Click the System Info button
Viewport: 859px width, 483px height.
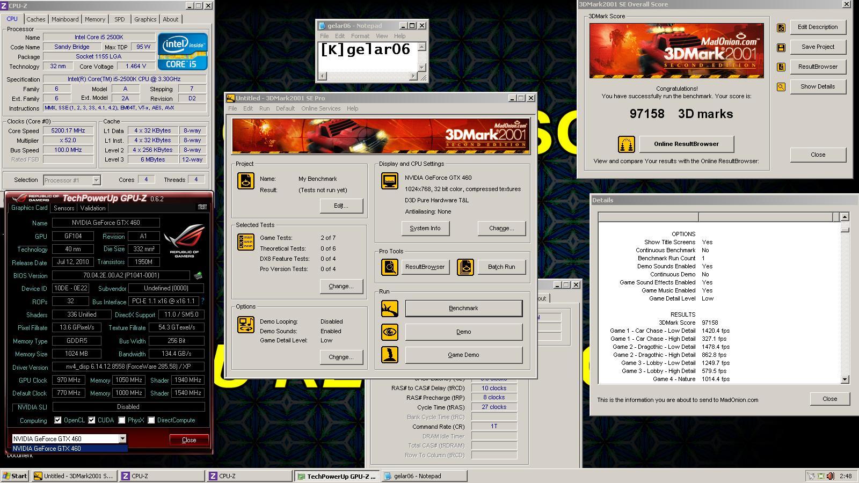pos(425,228)
